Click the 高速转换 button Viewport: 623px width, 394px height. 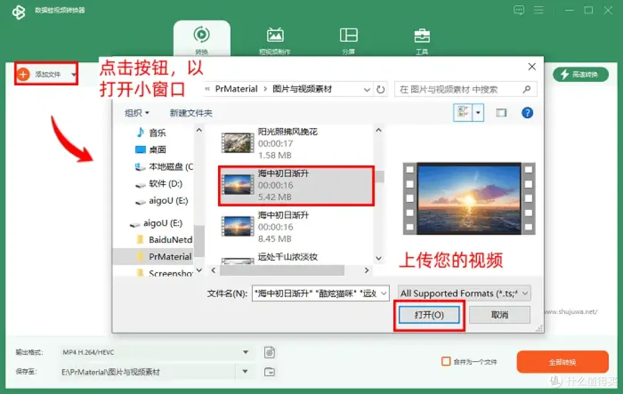pyautogui.click(x=580, y=74)
